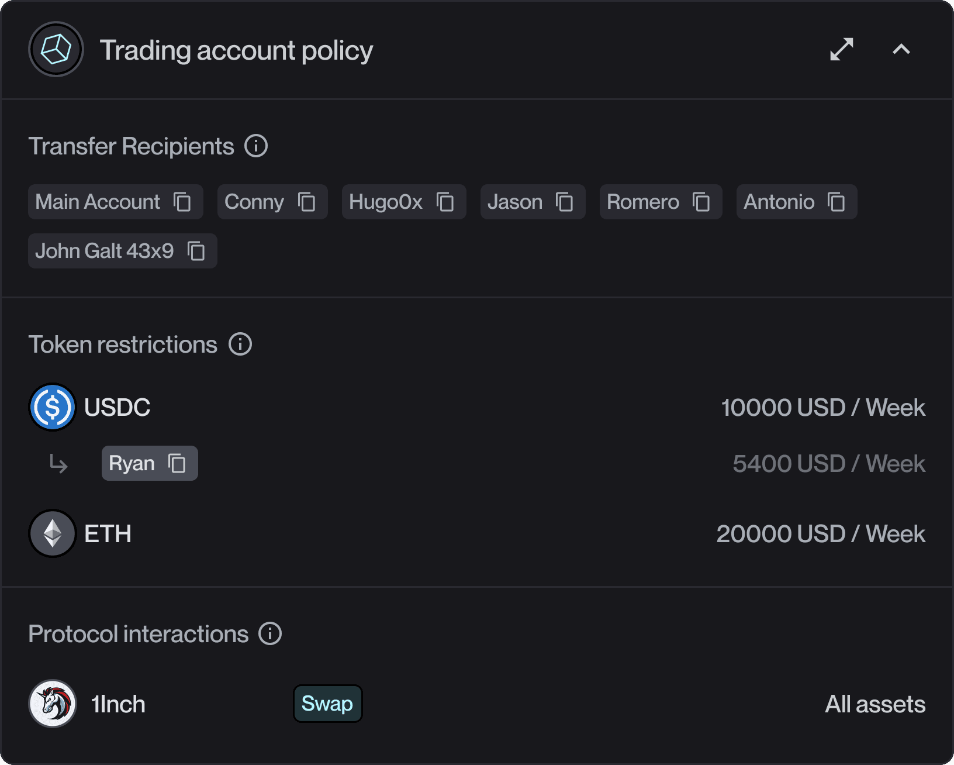Copy Conny's address
This screenshot has height=765, width=954.
pos(307,202)
